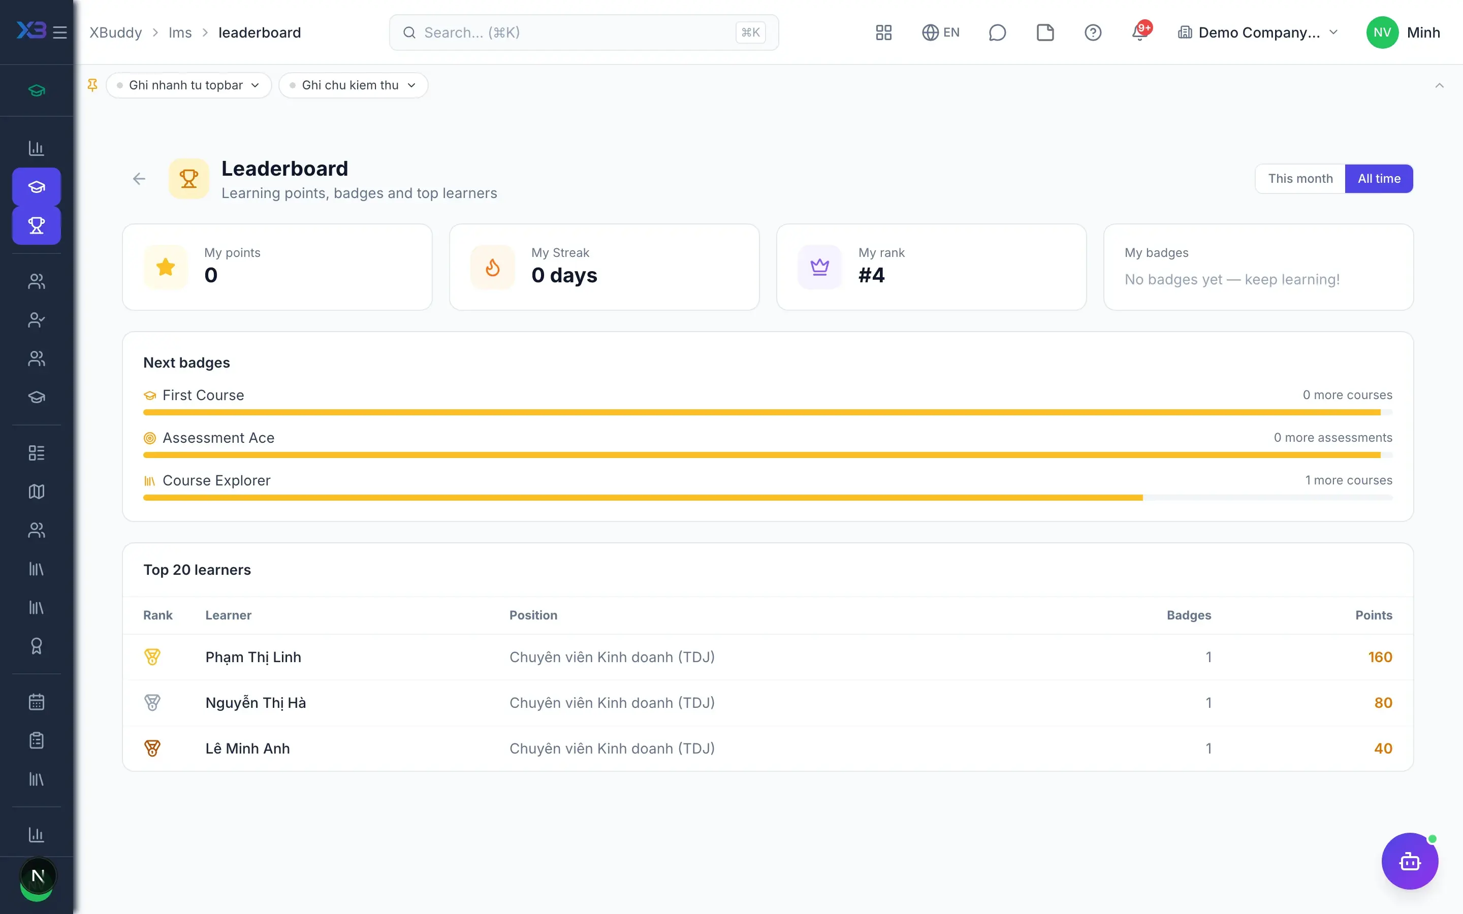Click the Points column header
Image resolution: width=1463 pixels, height=914 pixels.
[x=1374, y=615]
